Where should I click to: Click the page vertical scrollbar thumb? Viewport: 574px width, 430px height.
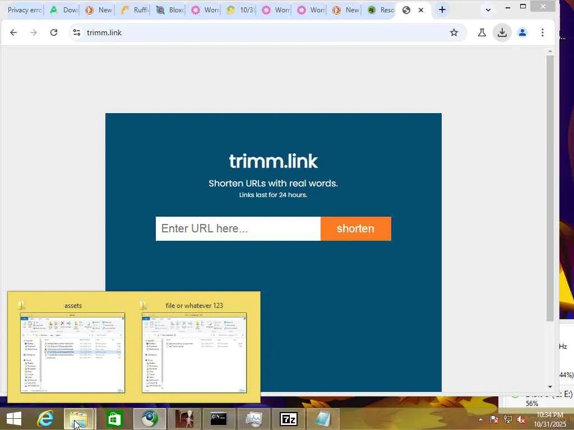(550, 188)
